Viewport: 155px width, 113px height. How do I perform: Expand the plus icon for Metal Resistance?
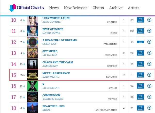pyautogui.click(x=149, y=75)
